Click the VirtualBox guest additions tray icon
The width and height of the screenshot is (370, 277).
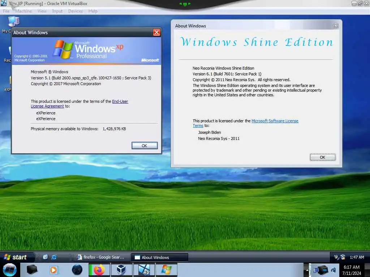coord(343,257)
